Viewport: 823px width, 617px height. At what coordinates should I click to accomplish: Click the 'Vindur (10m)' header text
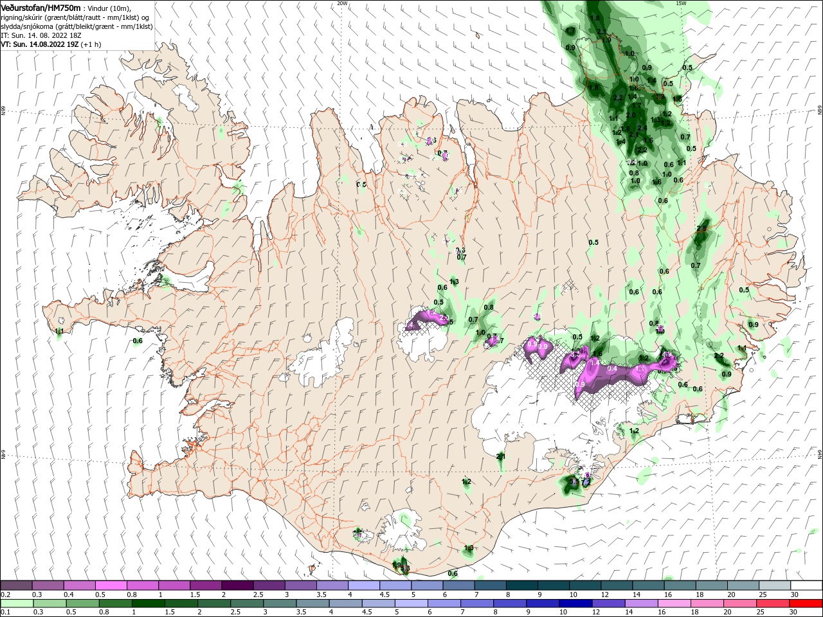tap(109, 8)
